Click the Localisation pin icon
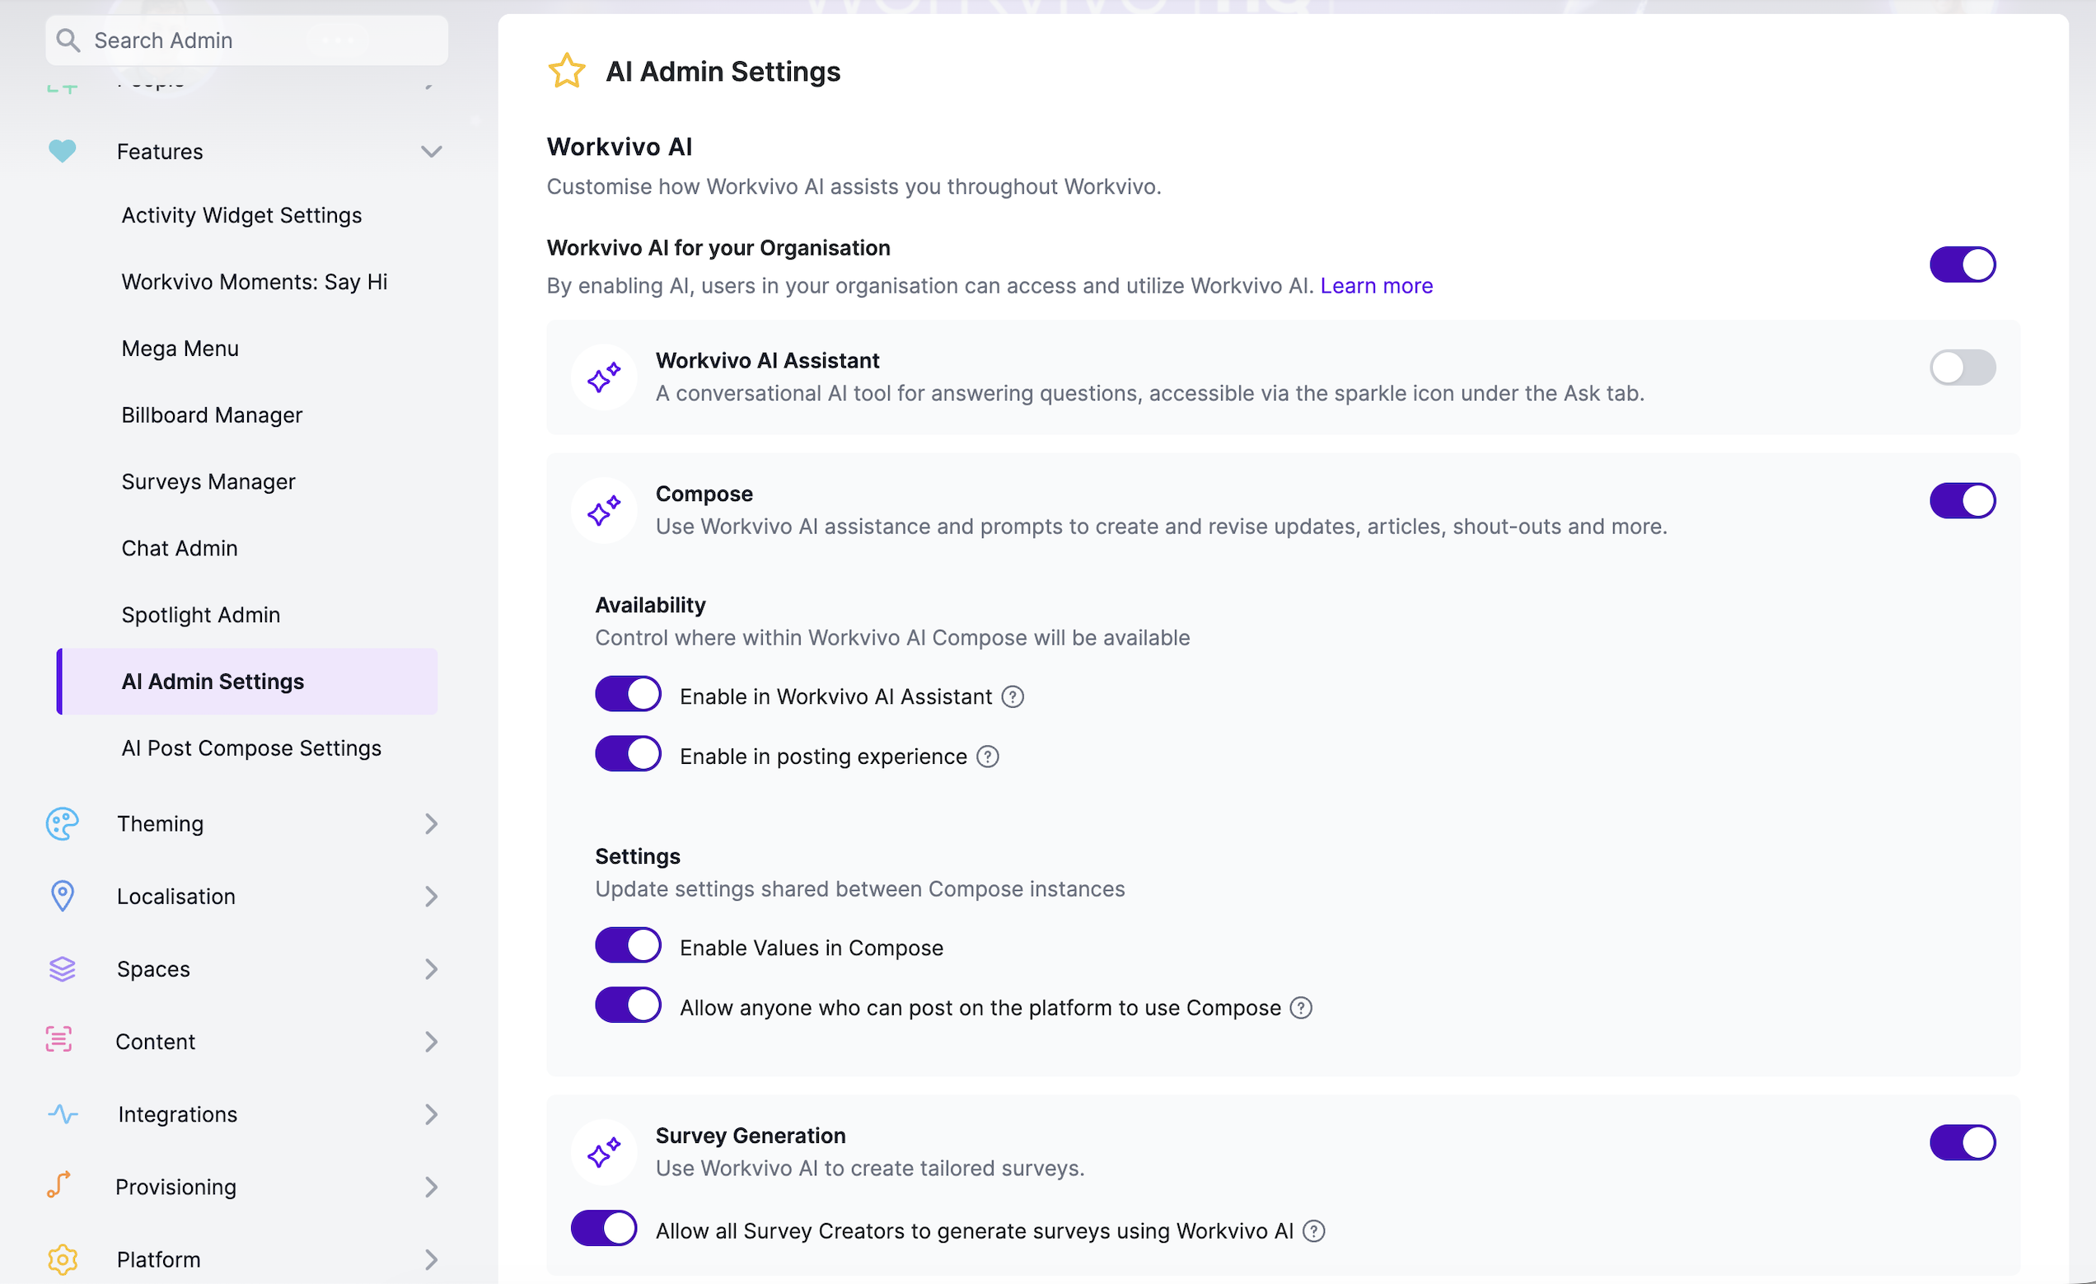Viewport: 2096px width, 1284px height. point(62,896)
